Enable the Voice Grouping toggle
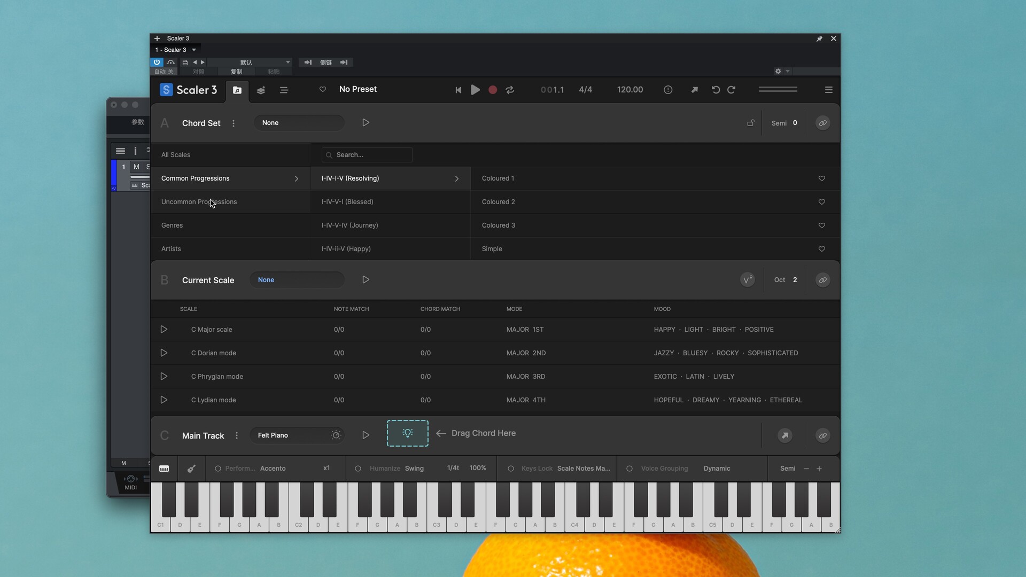Viewport: 1026px width, 577px height. tap(629, 469)
